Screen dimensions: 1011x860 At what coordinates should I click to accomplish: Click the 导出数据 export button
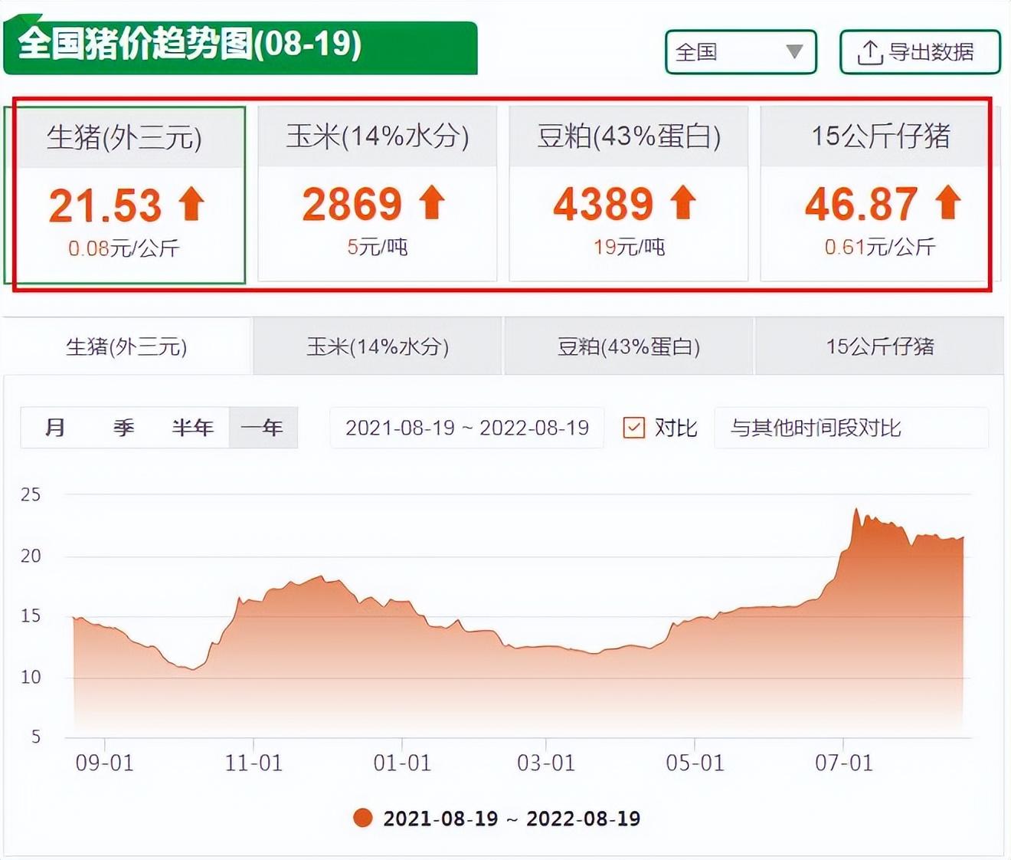pyautogui.click(x=920, y=52)
